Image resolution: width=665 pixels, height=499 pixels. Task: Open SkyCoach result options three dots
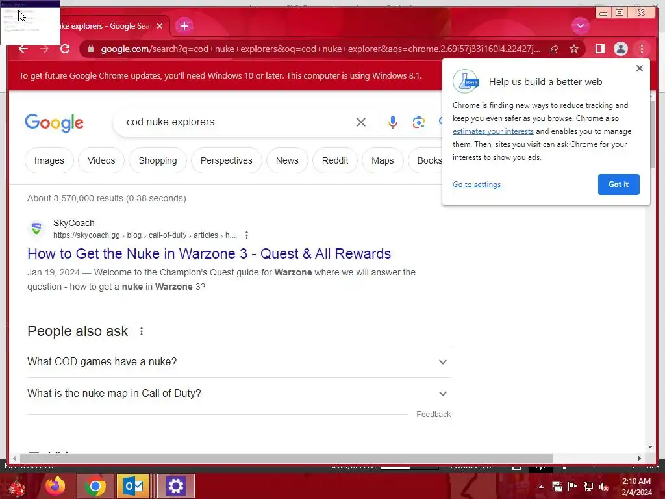(x=247, y=235)
